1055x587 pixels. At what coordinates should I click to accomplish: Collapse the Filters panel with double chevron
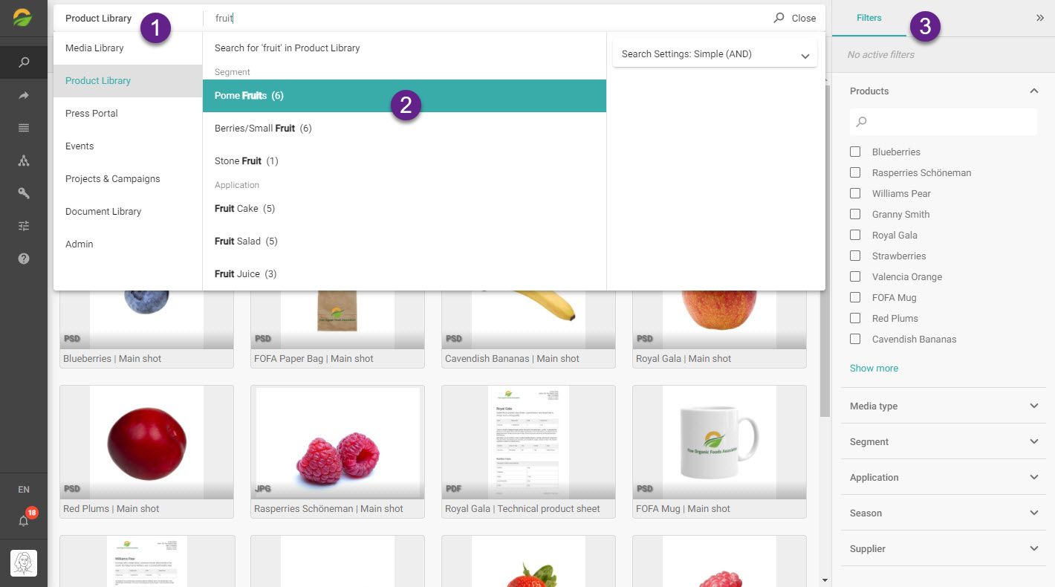[1039, 18]
